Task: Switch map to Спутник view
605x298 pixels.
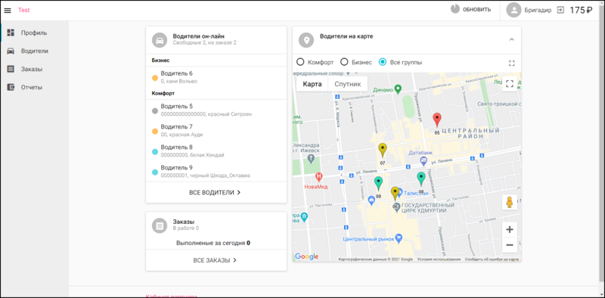Action: [x=348, y=84]
